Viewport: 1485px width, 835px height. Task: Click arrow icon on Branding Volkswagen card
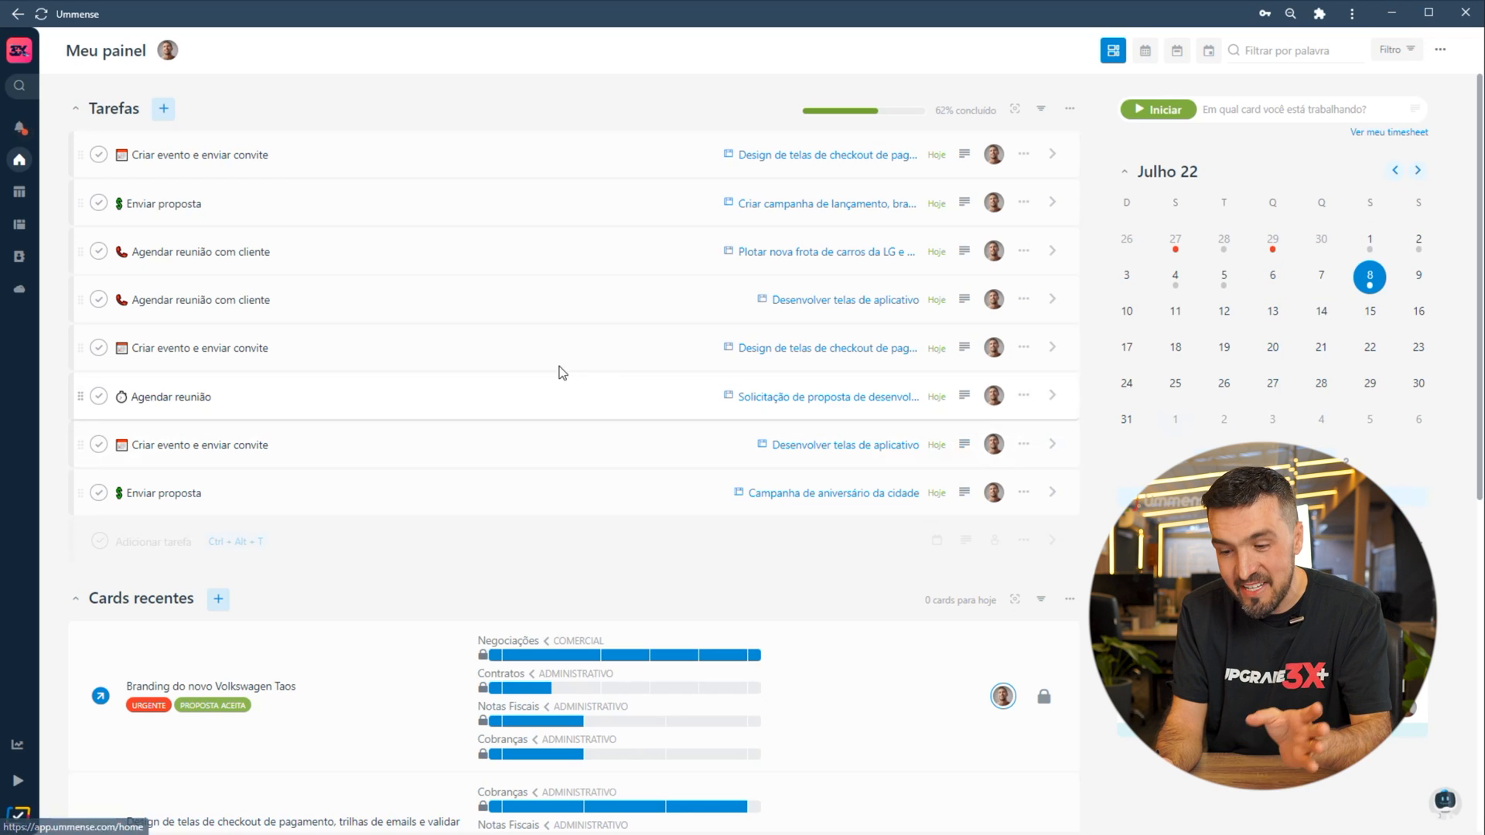[101, 696]
